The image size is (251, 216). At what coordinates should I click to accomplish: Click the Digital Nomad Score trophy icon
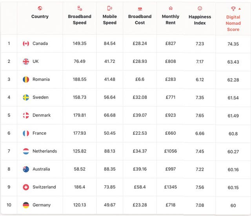pos(233,9)
